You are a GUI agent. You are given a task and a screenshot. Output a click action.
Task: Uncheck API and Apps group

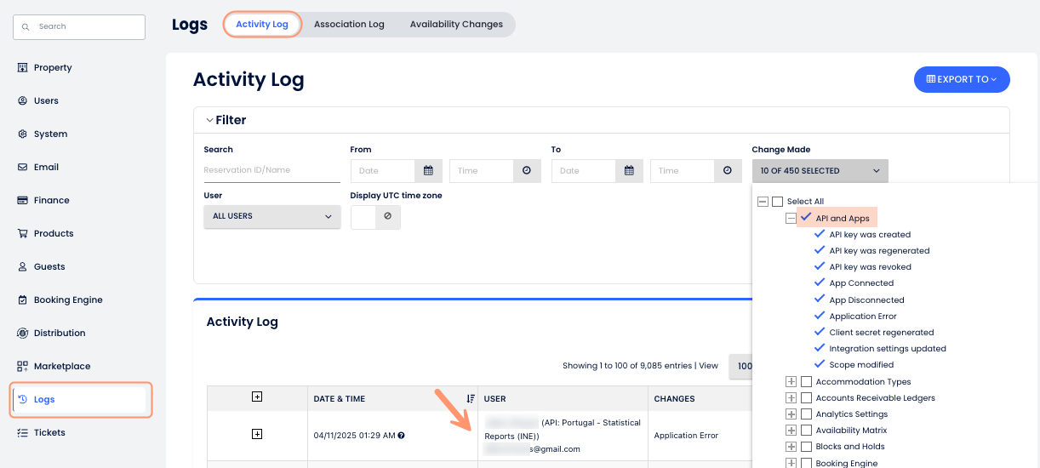click(x=806, y=218)
